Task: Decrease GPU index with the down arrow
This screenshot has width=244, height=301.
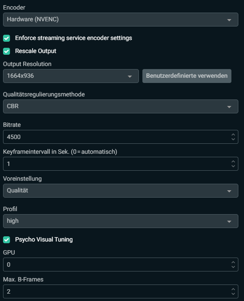Action: (233, 267)
